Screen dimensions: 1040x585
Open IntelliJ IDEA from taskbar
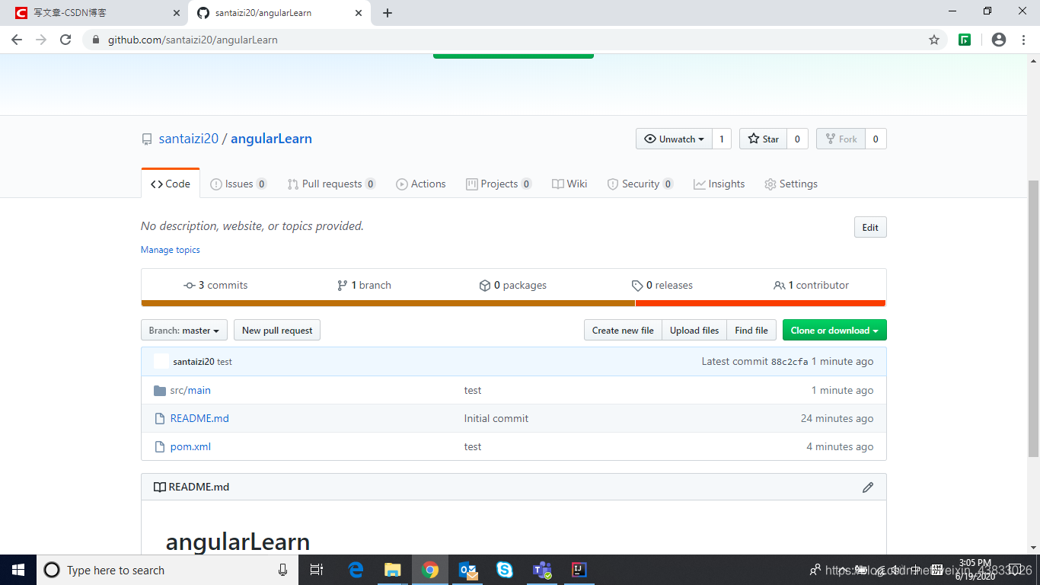click(579, 570)
